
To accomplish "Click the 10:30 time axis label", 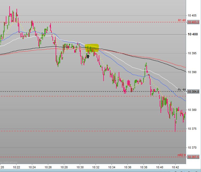I will click(x=80, y=167).
